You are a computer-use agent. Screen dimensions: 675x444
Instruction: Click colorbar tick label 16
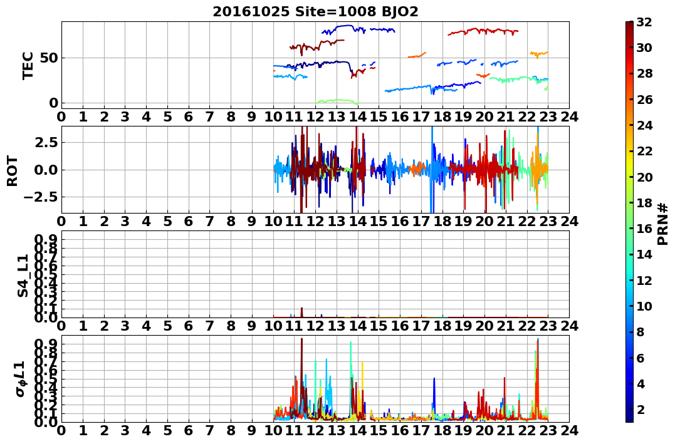tap(644, 229)
